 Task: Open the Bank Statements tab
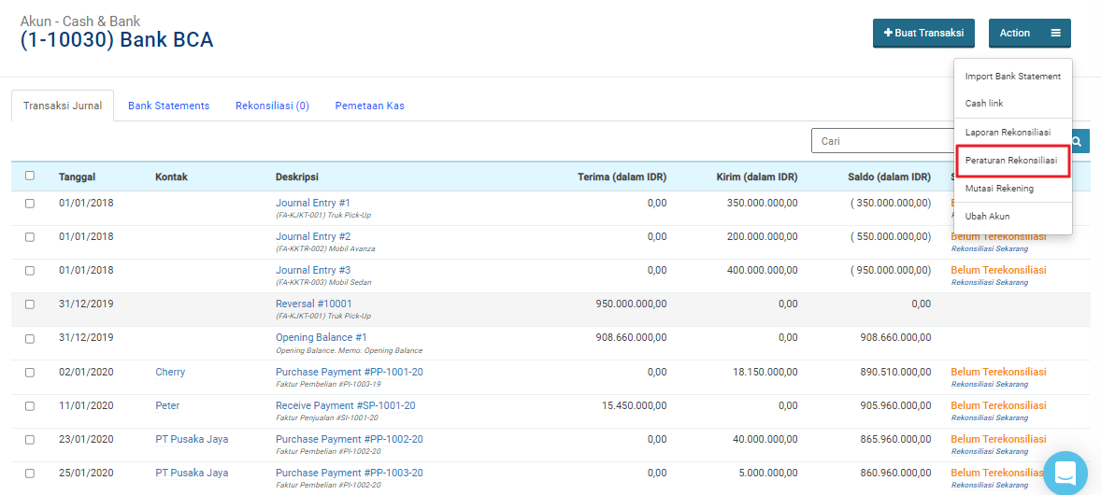[168, 106]
